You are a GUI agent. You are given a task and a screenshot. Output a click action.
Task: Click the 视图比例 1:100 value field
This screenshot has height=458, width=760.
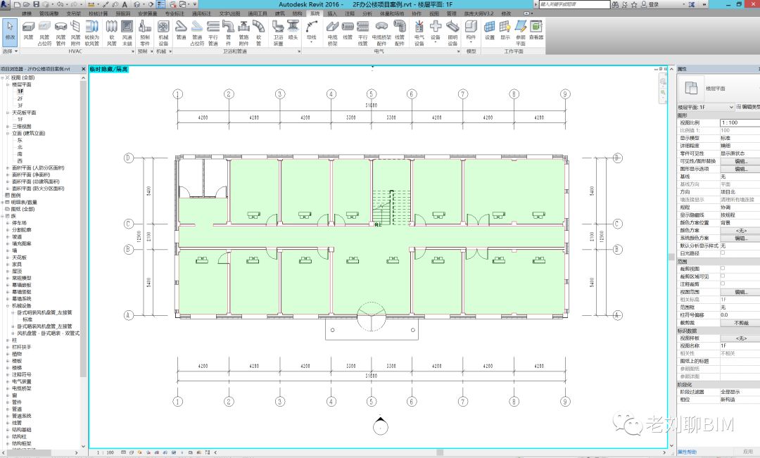coord(740,122)
